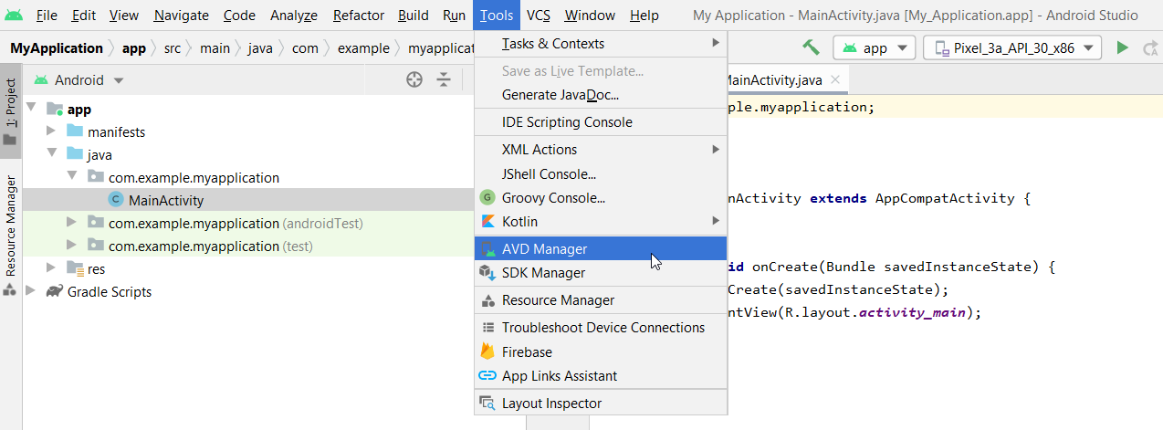Open the Code menu

click(239, 16)
